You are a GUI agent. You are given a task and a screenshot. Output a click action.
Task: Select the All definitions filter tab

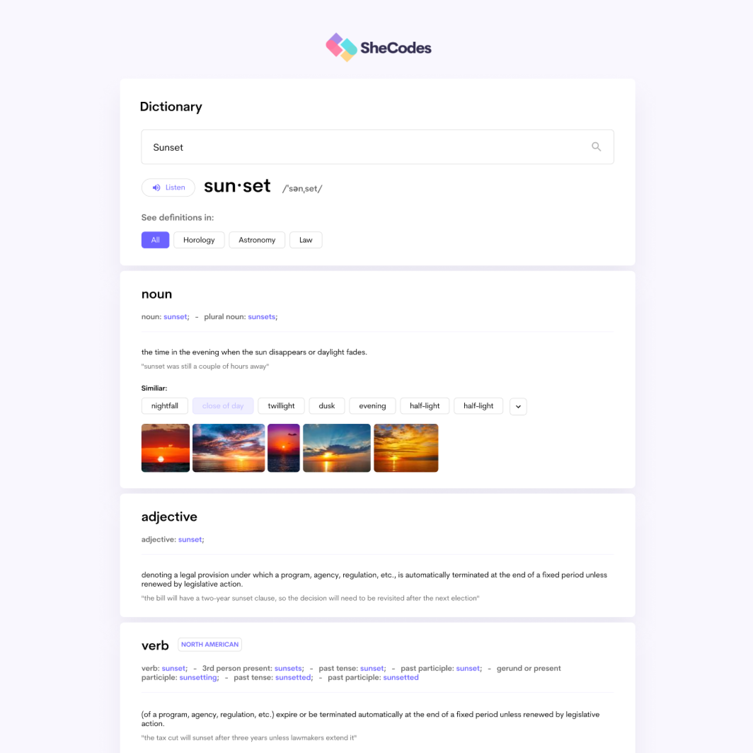(x=154, y=239)
